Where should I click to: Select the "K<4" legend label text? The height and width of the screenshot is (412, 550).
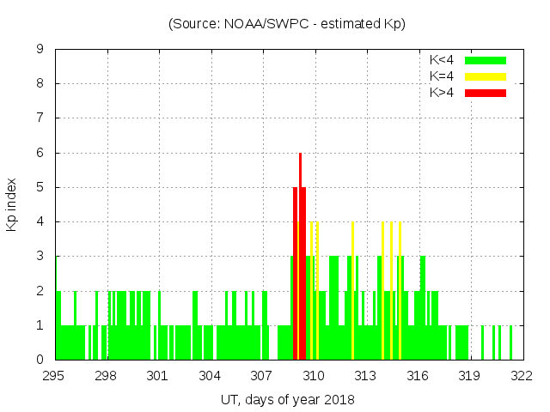pos(442,60)
